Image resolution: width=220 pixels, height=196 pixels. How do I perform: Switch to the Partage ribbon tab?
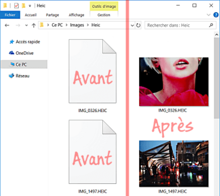(x=53, y=15)
